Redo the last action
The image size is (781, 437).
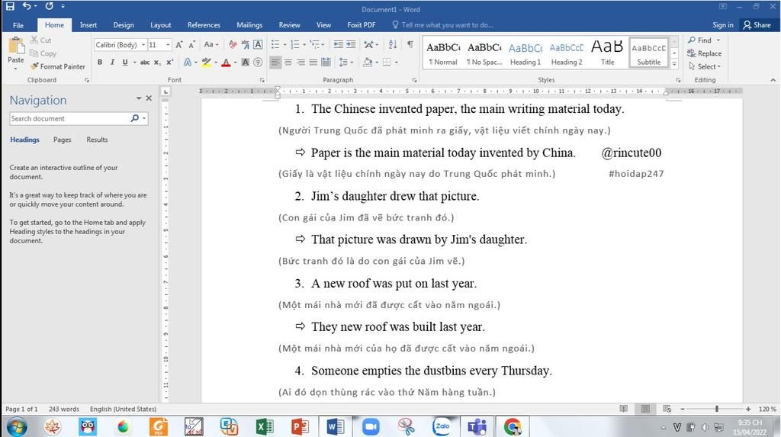(x=49, y=6)
